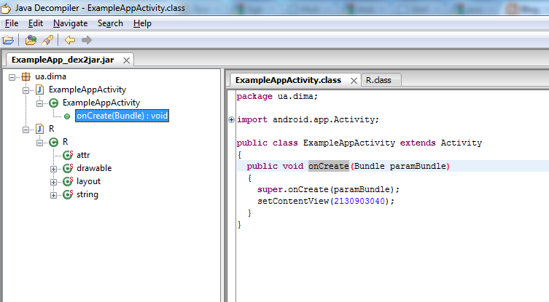Click the R class circle icon
Image resolution: width=549 pixels, height=302 pixels.
(x=53, y=142)
